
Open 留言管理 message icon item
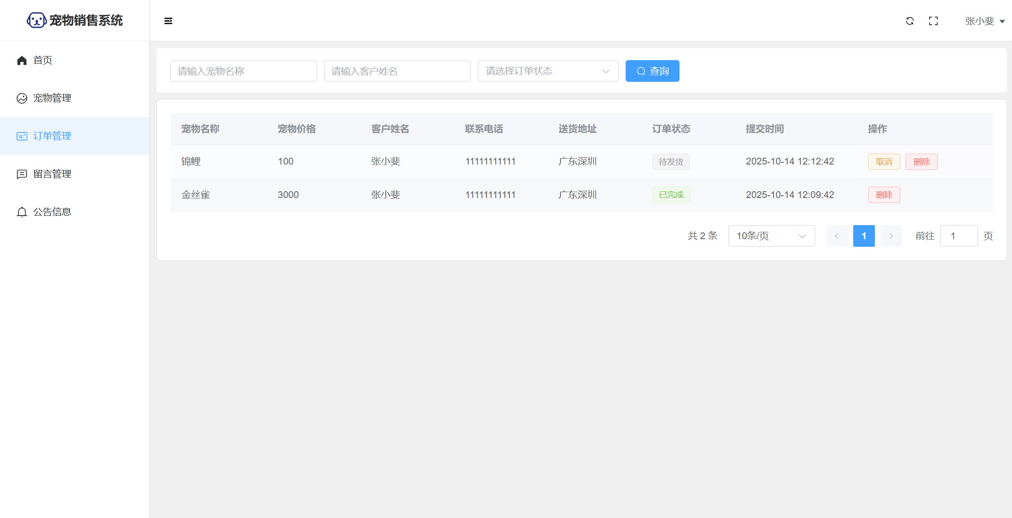[x=52, y=174]
